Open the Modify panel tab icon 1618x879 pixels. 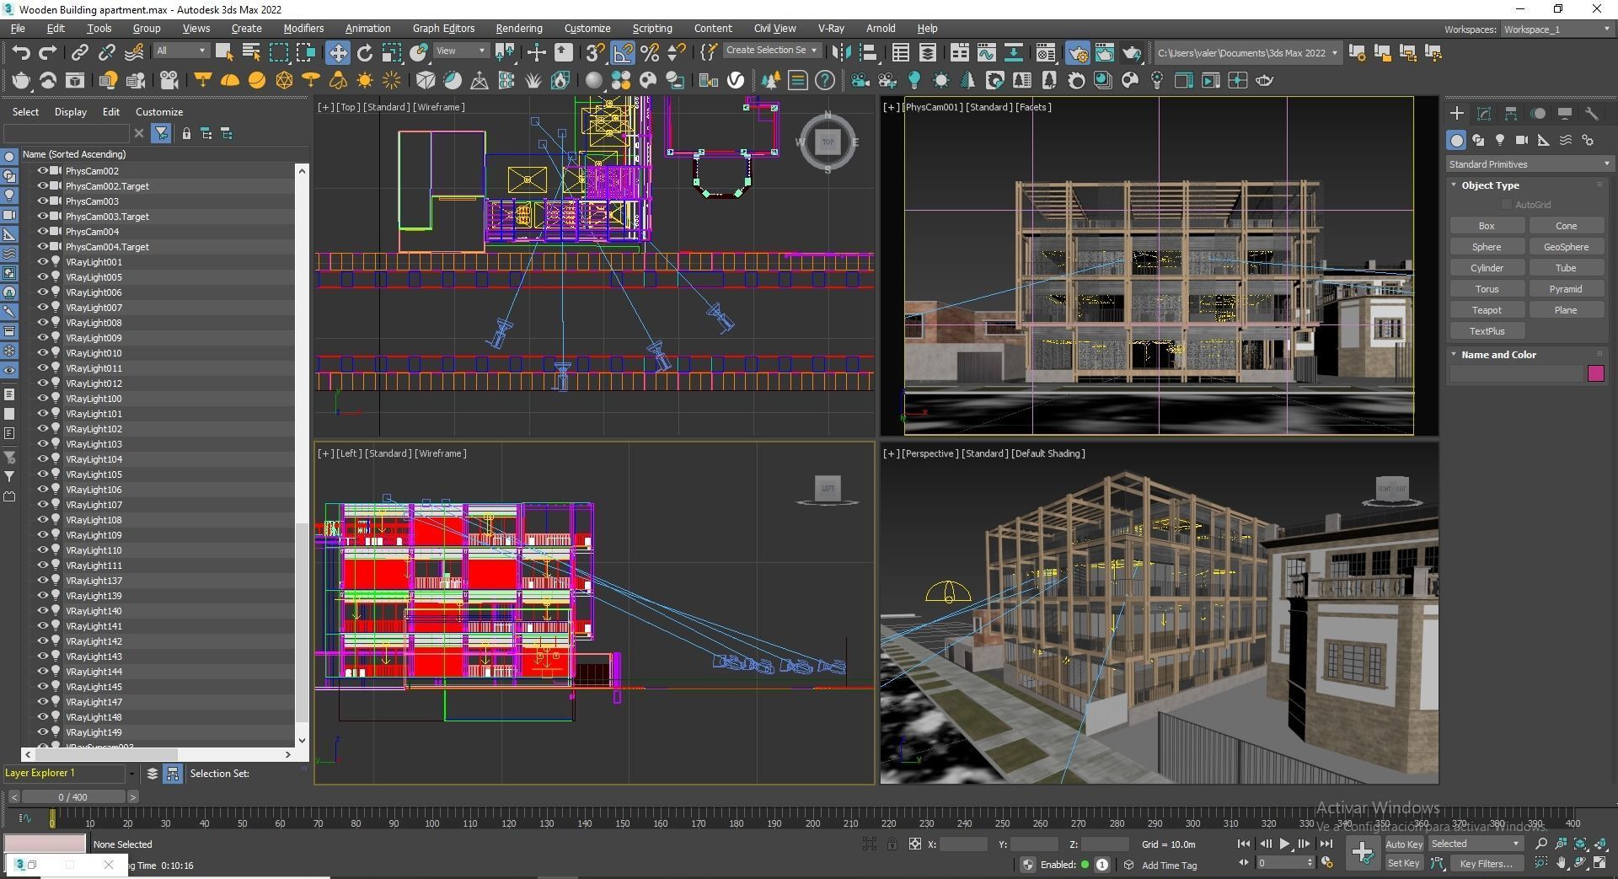click(1484, 114)
